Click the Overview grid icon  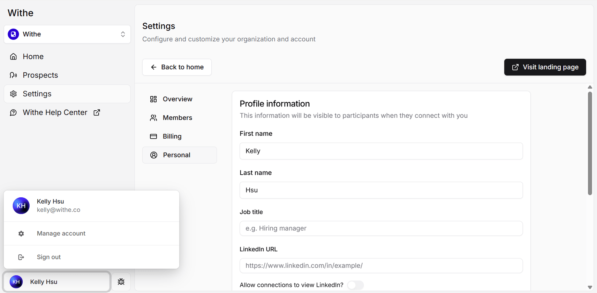(153, 99)
